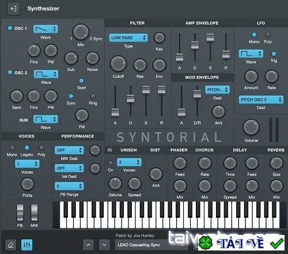This screenshot has height=254, width=288.
Task: Open the patch name LEAD Cascading Sync selector
Action: tap(151, 245)
